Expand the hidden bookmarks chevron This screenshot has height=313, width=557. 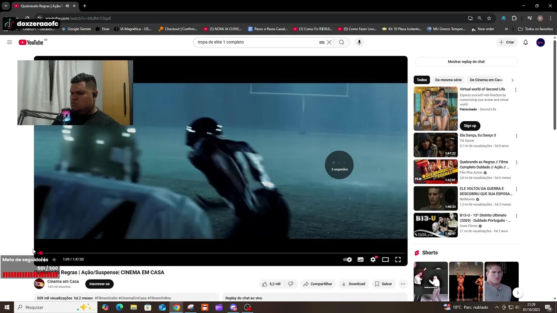click(506, 29)
